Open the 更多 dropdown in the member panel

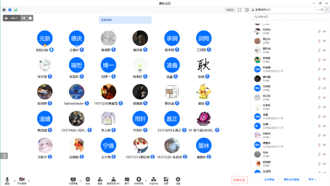(x=312, y=179)
